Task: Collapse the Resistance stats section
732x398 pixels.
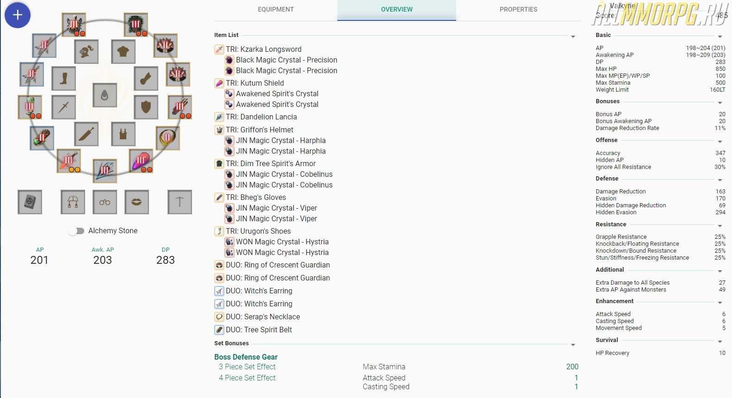Action: pos(720,226)
